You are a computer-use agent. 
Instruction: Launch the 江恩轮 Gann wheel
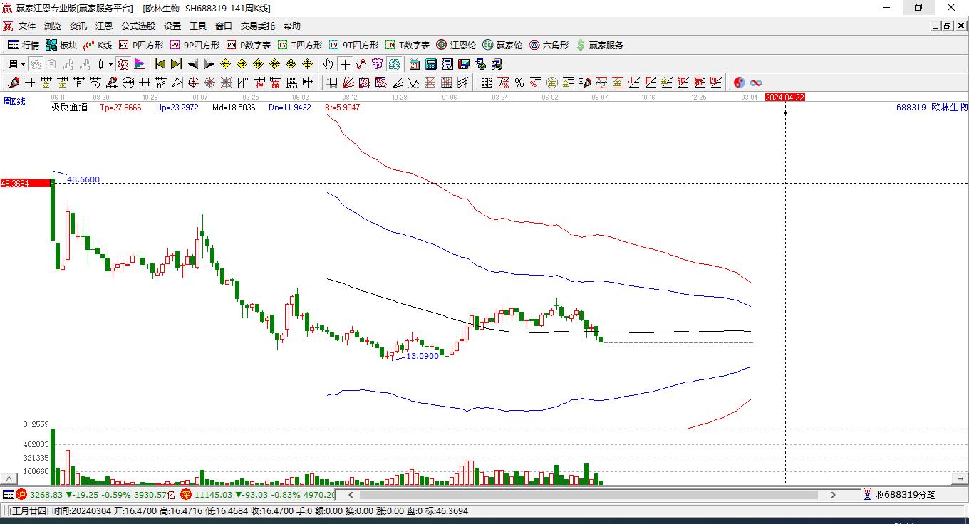[456, 45]
